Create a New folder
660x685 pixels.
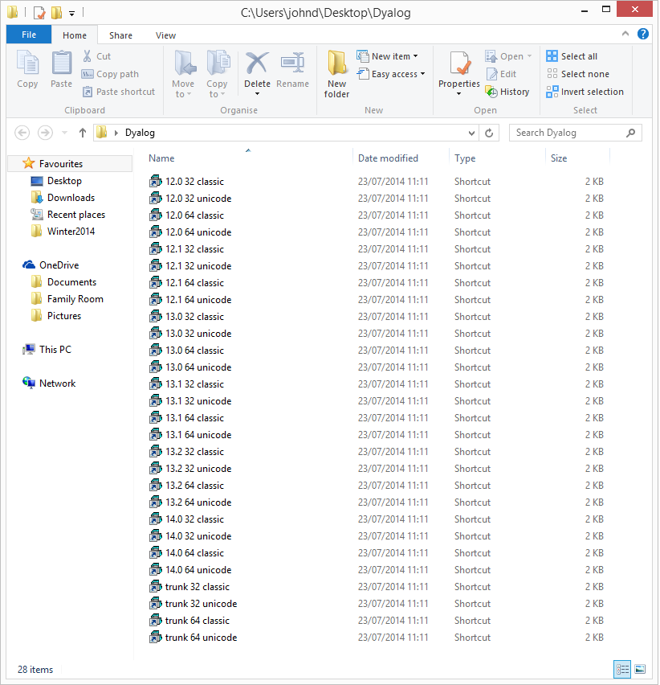pos(336,74)
